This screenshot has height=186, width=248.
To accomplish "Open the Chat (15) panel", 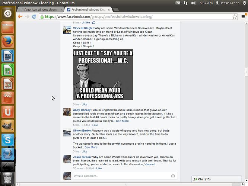I will click(x=216, y=179).
